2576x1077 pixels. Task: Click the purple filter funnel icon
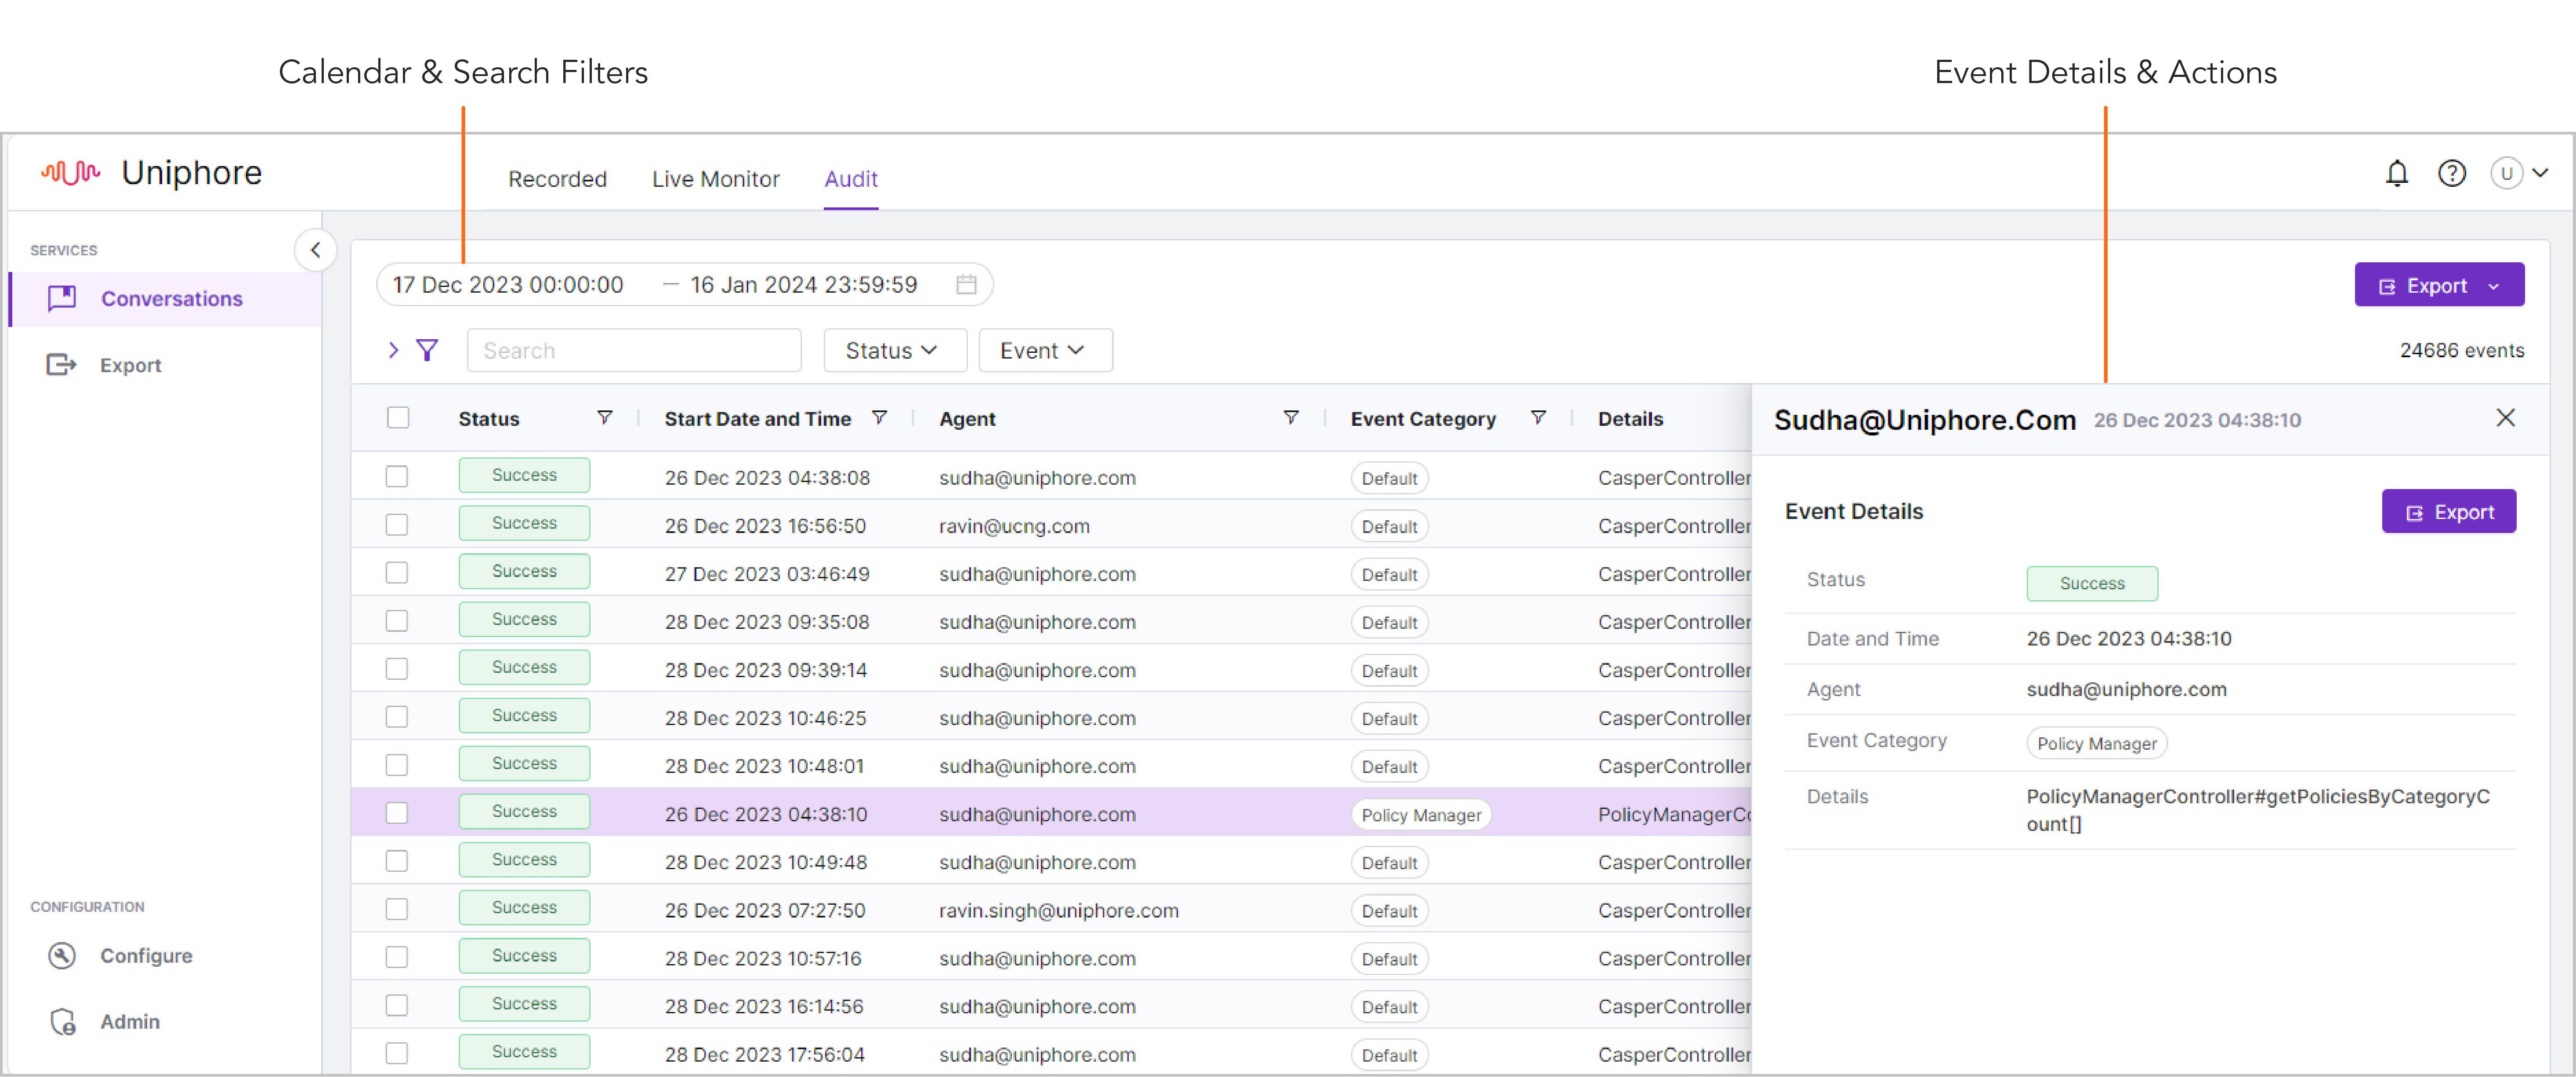pyautogui.click(x=427, y=350)
